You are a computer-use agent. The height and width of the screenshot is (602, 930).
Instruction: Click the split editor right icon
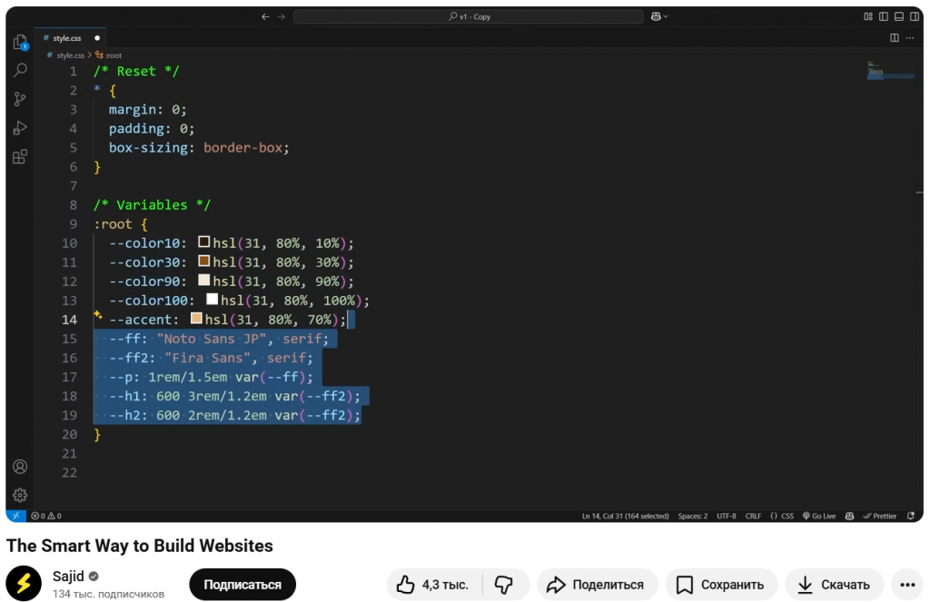pyautogui.click(x=895, y=38)
